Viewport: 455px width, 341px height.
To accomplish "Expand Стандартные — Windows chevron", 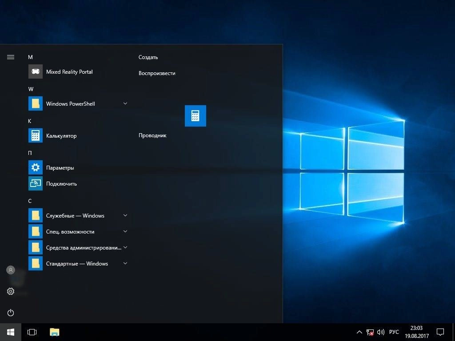I will (x=125, y=263).
